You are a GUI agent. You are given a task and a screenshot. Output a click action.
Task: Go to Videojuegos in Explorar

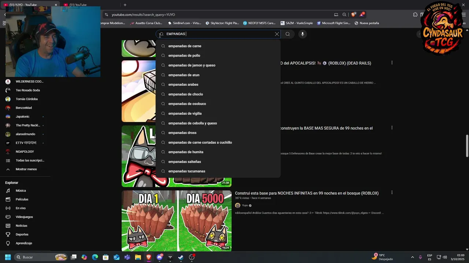click(x=25, y=217)
